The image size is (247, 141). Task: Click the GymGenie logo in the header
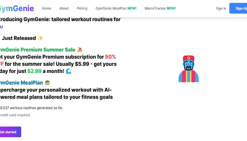click(17, 8)
